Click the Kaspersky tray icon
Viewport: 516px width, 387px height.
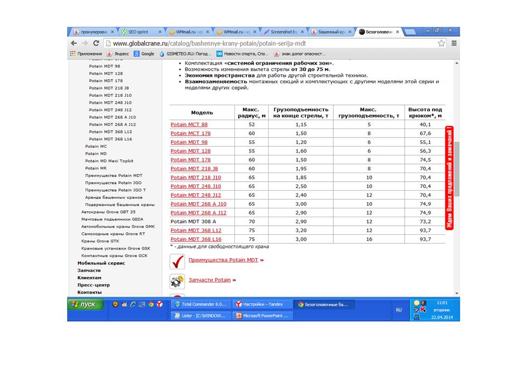(423, 310)
